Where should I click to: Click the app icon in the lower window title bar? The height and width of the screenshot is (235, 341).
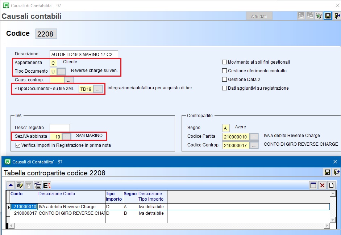click(x=7, y=162)
